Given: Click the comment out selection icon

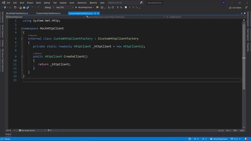Looking at the screenshot, I should pyautogui.click(x=118, y=7).
